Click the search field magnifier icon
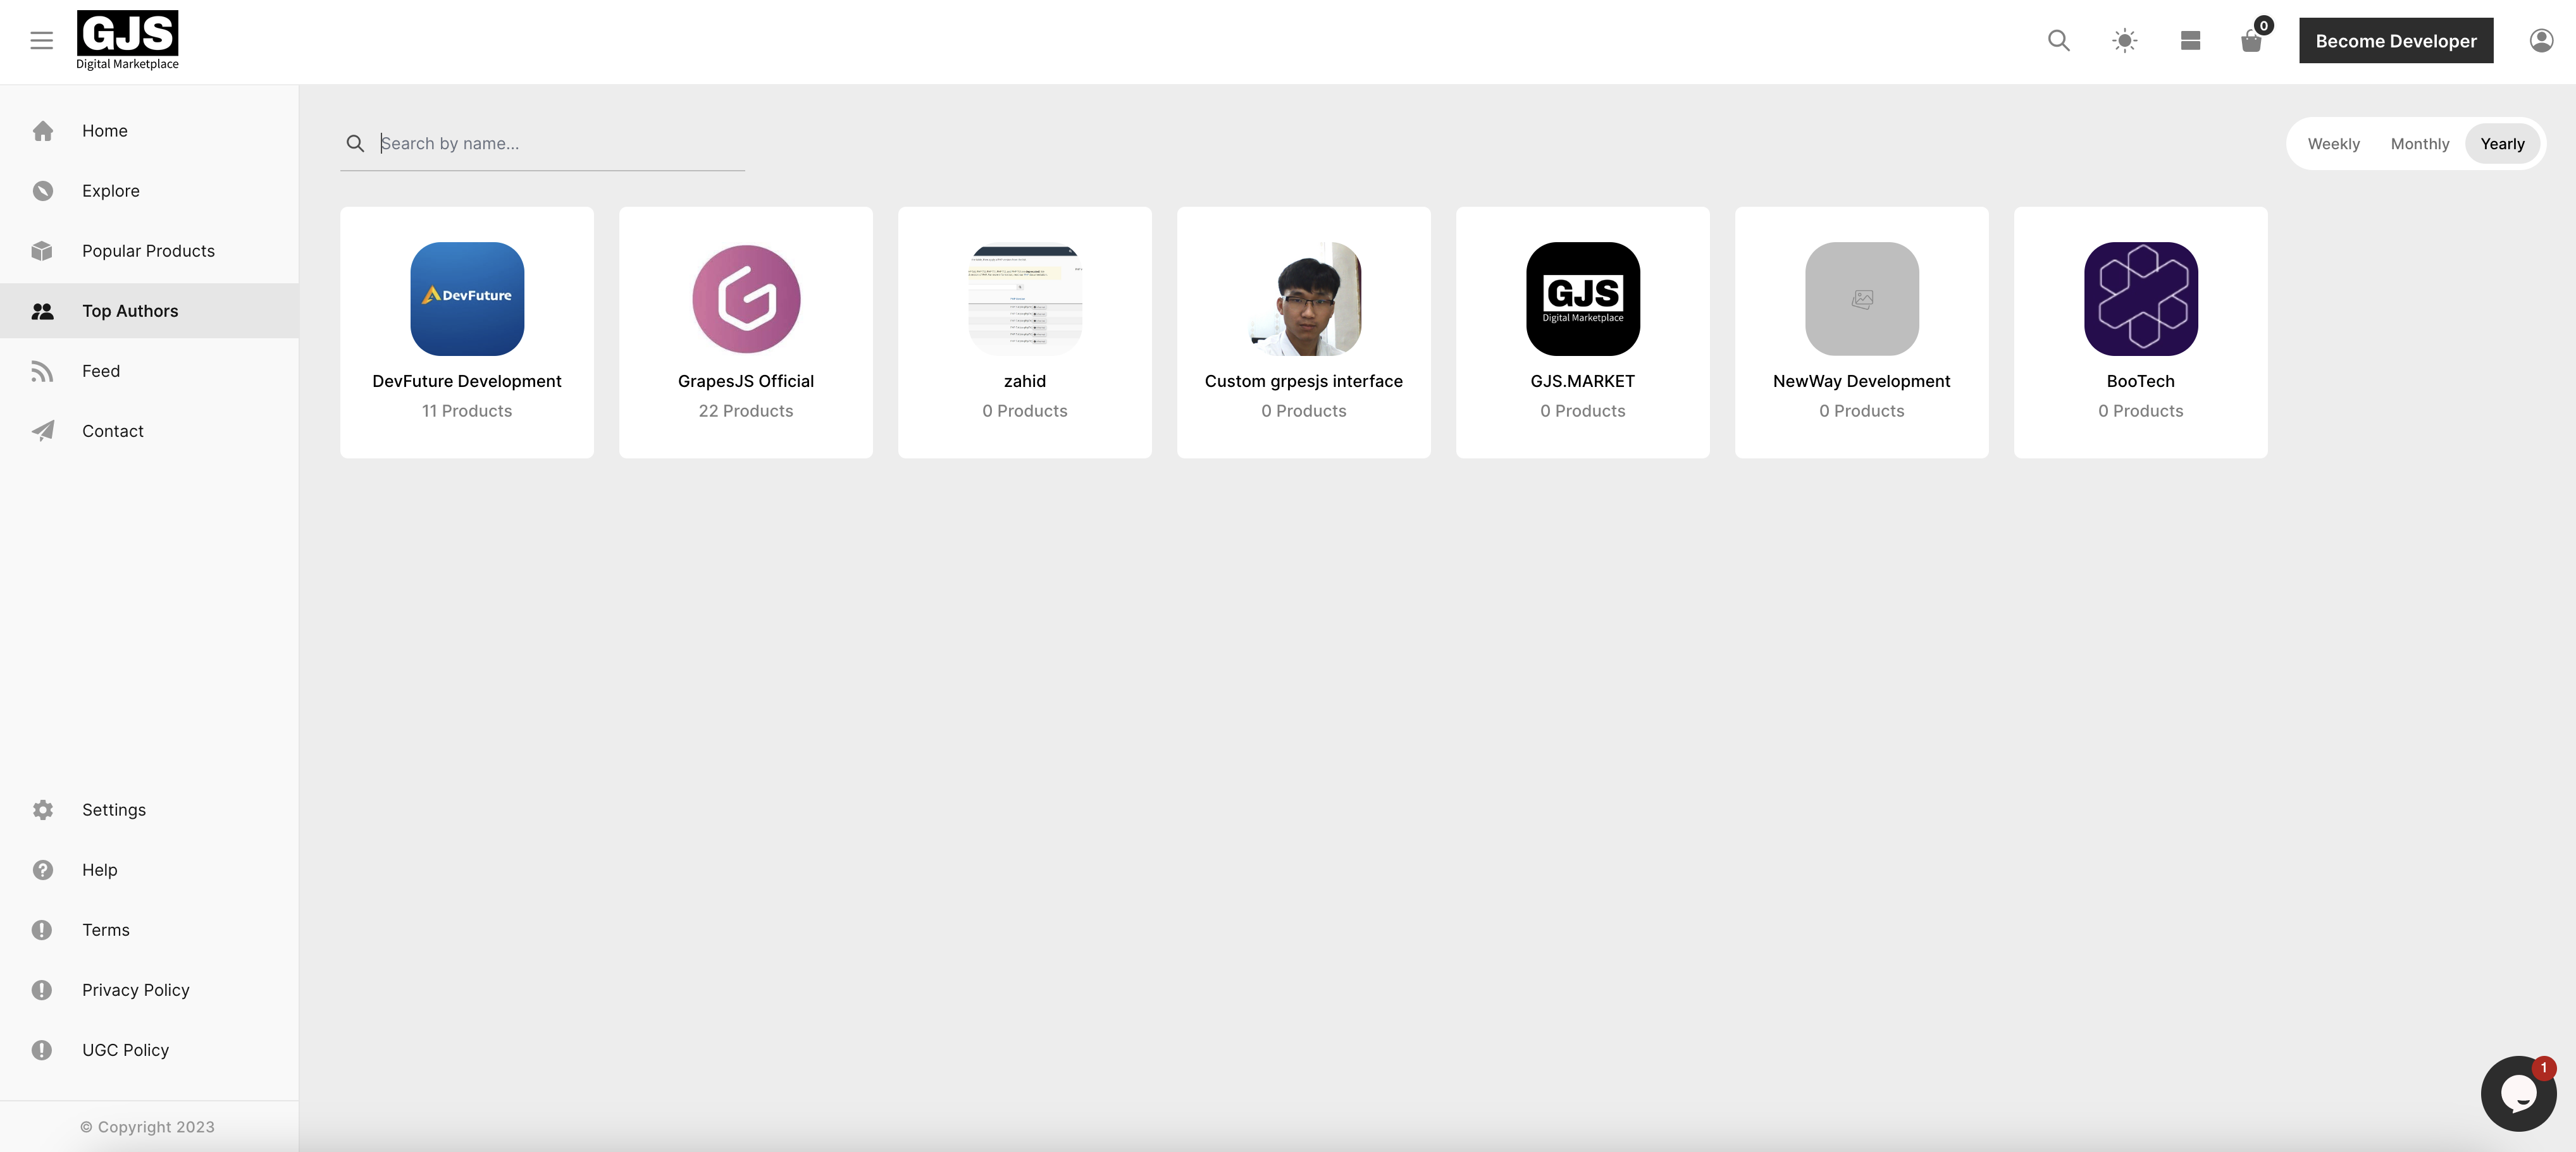The image size is (2576, 1152). (355, 143)
